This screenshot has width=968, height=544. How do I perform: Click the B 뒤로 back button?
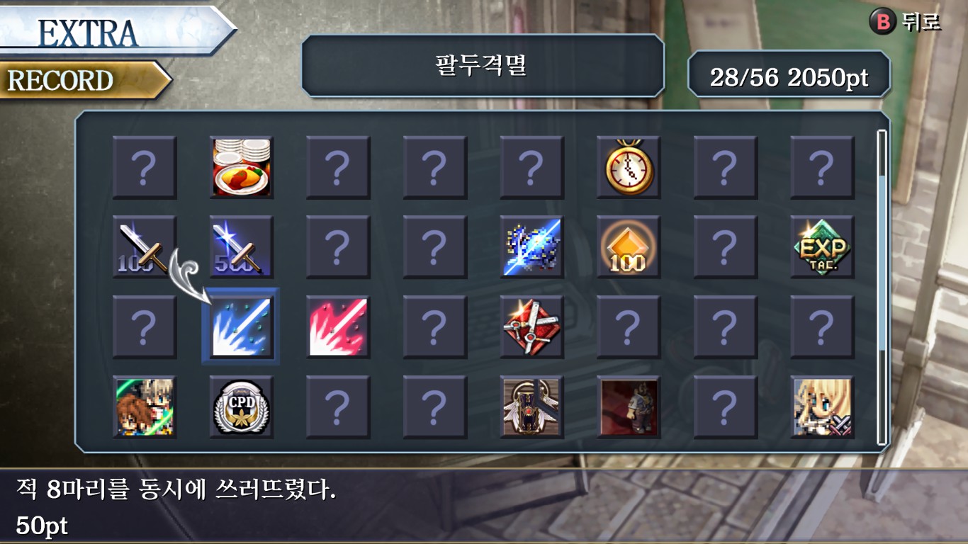click(x=905, y=22)
